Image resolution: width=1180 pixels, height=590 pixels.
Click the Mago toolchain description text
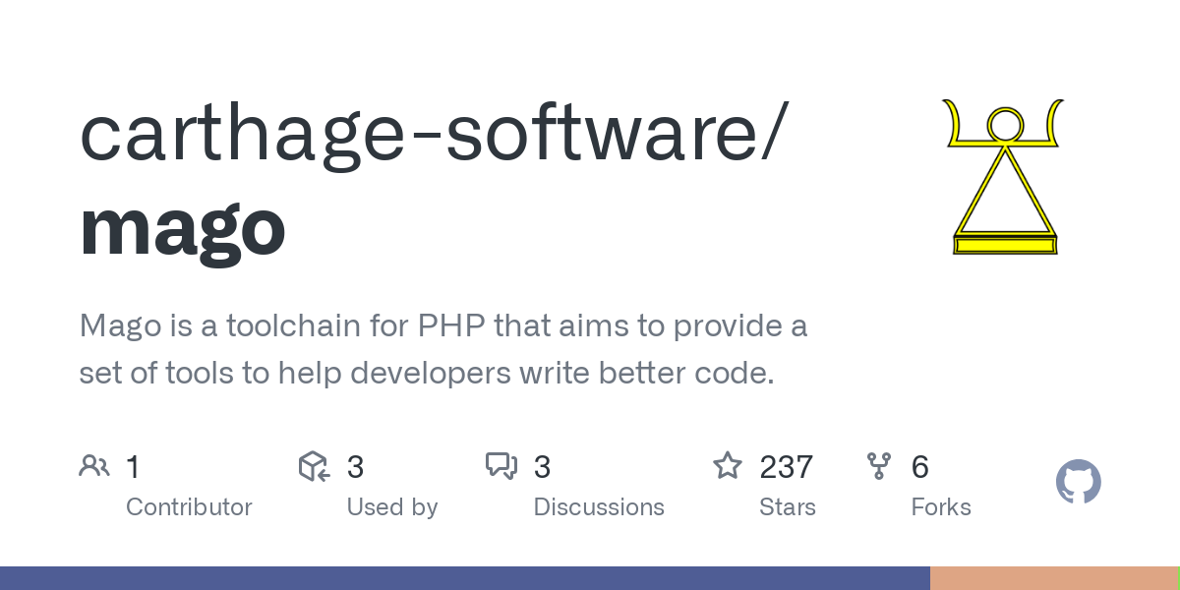(442, 350)
